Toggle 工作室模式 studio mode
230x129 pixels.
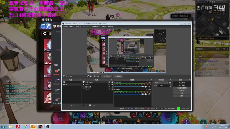[x=182, y=91]
